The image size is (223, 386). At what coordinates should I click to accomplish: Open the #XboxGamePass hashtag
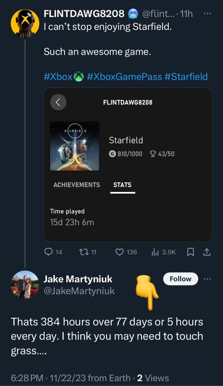124,77
